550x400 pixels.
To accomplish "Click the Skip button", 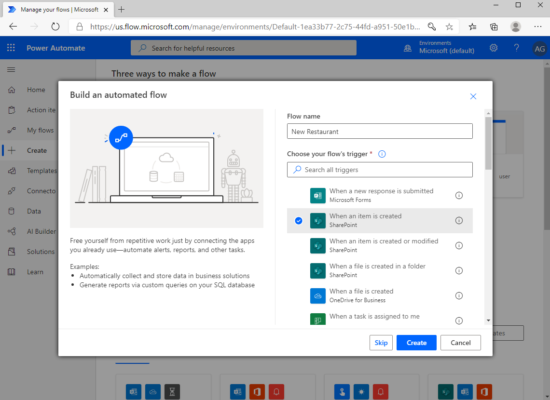I will point(381,343).
